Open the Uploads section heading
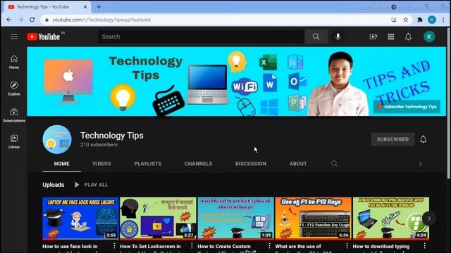This screenshot has width=451, height=253. click(54, 185)
